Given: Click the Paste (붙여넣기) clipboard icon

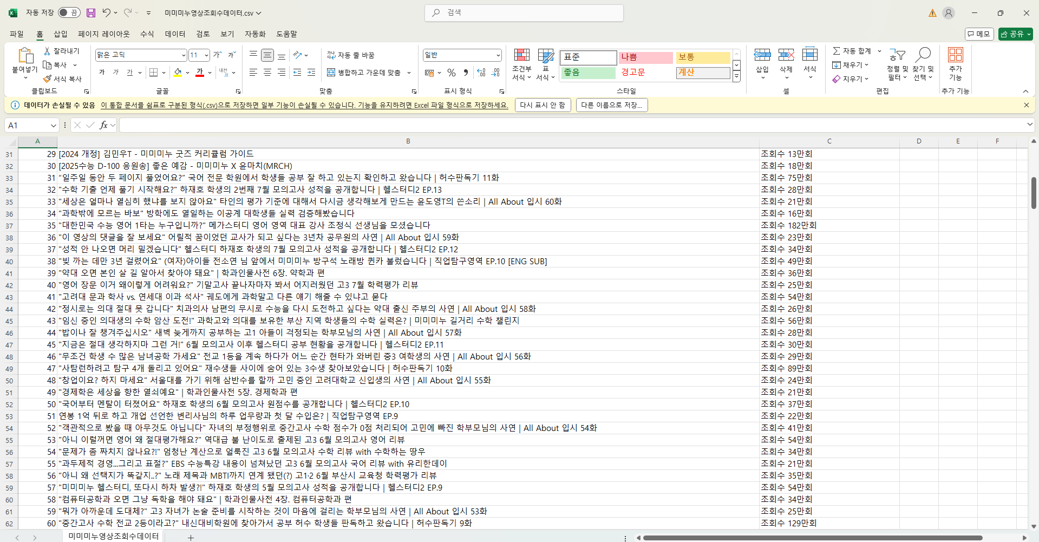Looking at the screenshot, I should (25, 56).
